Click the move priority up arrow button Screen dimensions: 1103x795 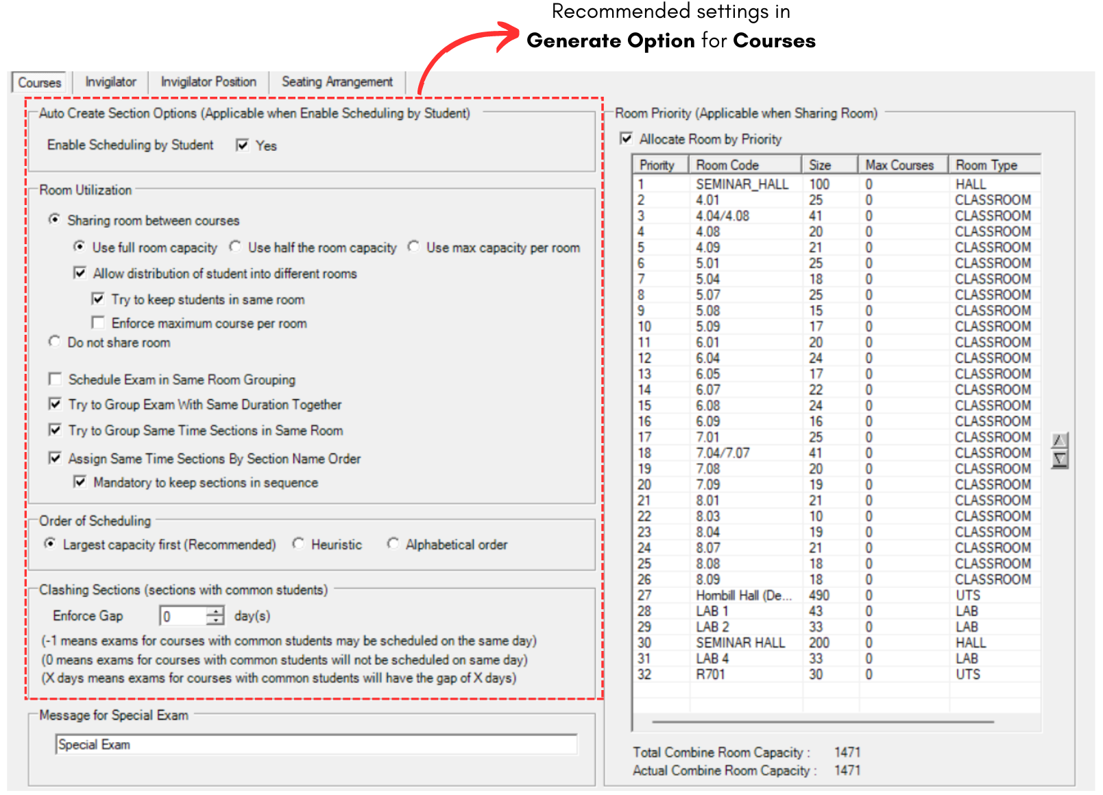click(1060, 440)
